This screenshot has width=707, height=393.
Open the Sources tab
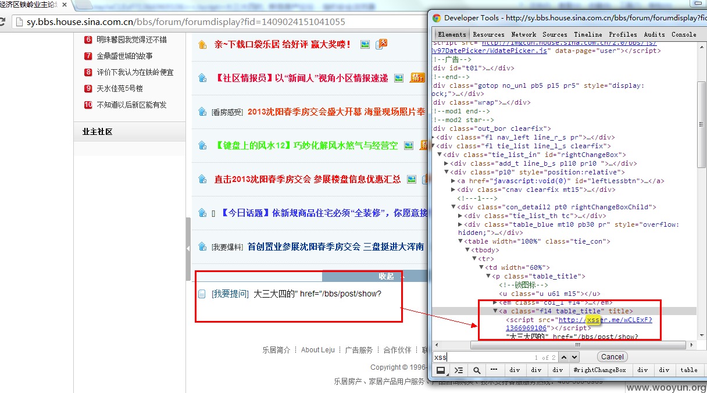(x=555, y=34)
